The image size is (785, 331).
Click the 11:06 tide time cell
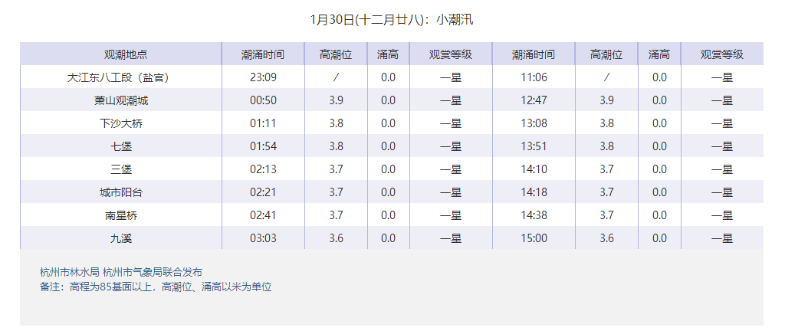coord(534,77)
